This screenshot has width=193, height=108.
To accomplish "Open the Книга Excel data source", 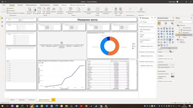I will [x=34, y=11].
